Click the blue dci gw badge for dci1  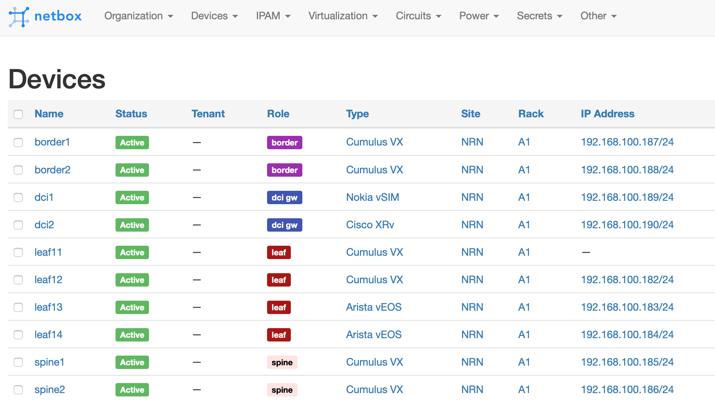click(x=285, y=197)
